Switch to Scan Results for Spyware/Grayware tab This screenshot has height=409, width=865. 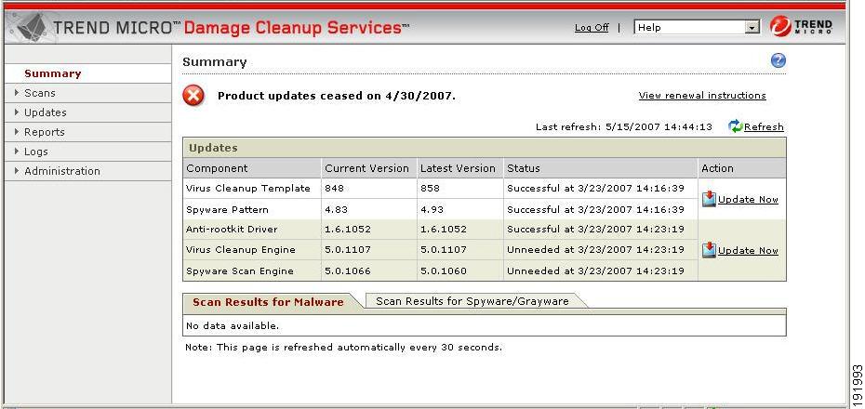click(x=472, y=301)
